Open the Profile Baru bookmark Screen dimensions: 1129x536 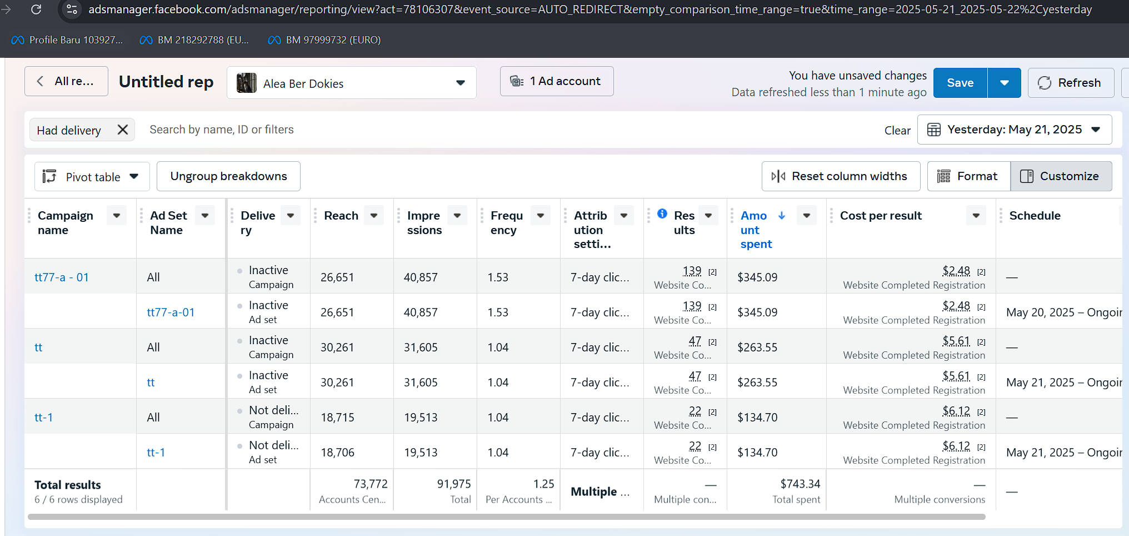coord(67,40)
